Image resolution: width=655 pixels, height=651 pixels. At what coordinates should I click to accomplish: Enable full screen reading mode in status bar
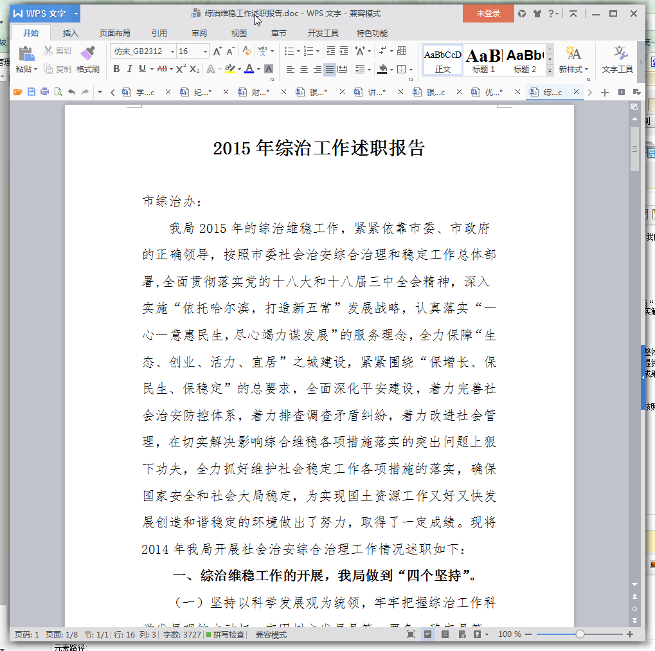(411, 634)
